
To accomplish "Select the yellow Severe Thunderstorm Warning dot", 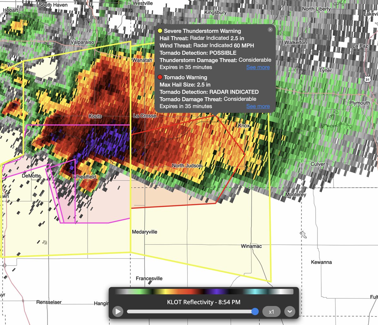I will [x=160, y=31].
